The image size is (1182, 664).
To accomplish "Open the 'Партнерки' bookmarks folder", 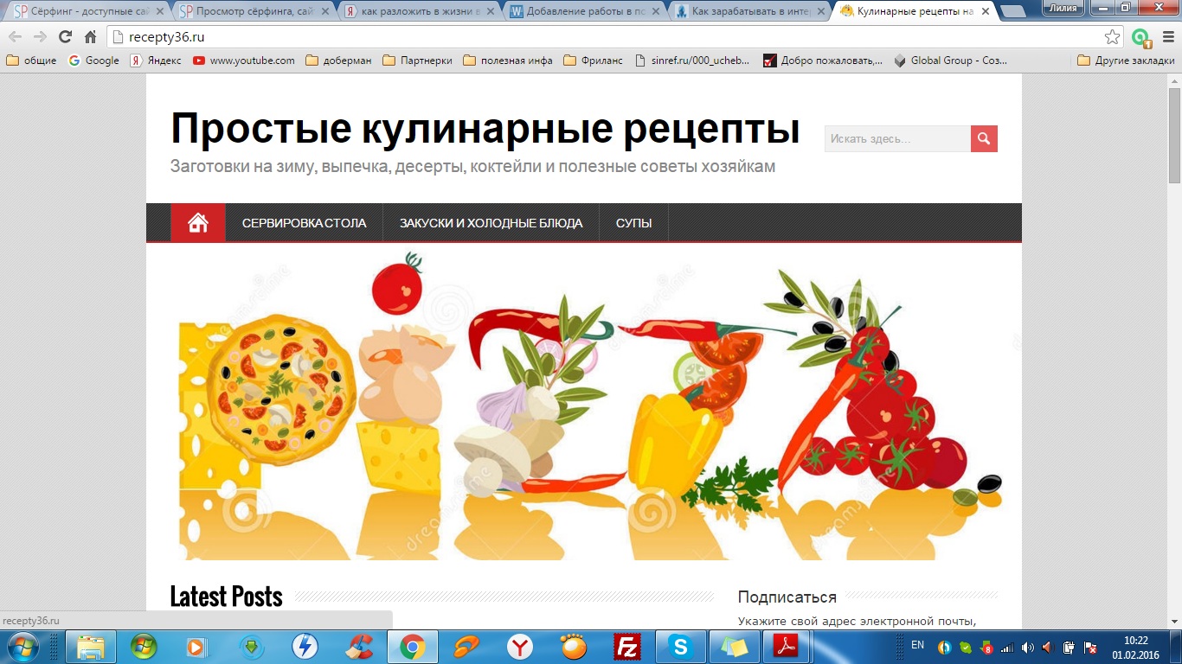I will (x=417, y=61).
